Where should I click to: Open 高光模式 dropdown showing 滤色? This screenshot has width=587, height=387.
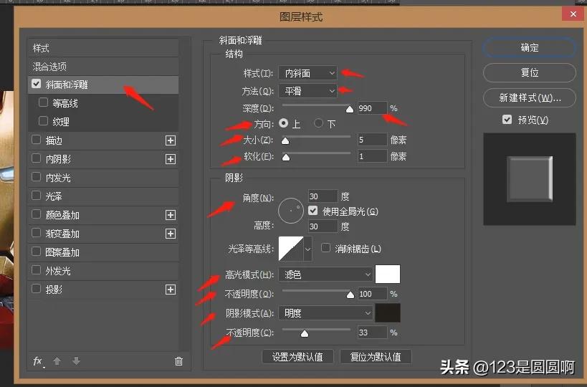(x=325, y=274)
